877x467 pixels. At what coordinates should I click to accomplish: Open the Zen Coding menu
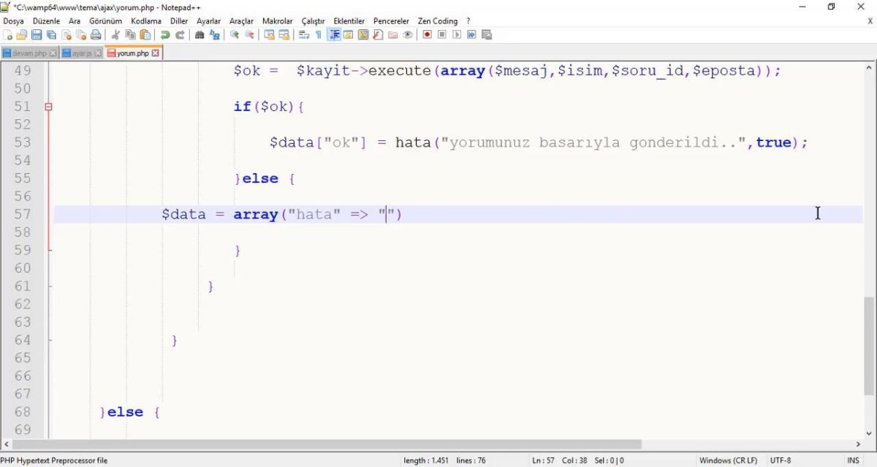(x=438, y=21)
